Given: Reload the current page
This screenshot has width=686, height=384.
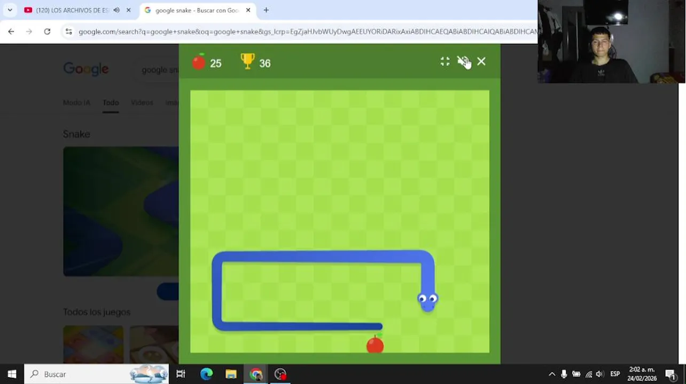Looking at the screenshot, I should pos(47,31).
